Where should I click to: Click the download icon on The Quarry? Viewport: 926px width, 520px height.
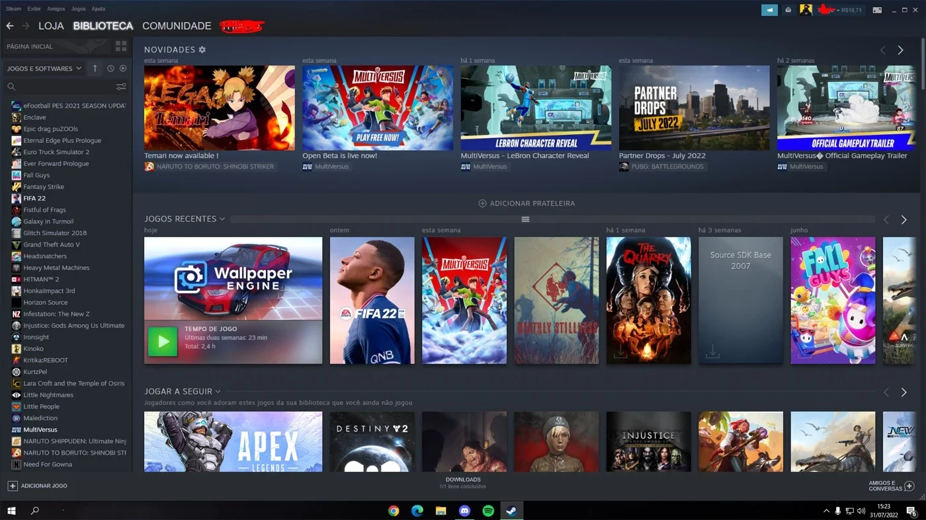pyautogui.click(x=620, y=352)
